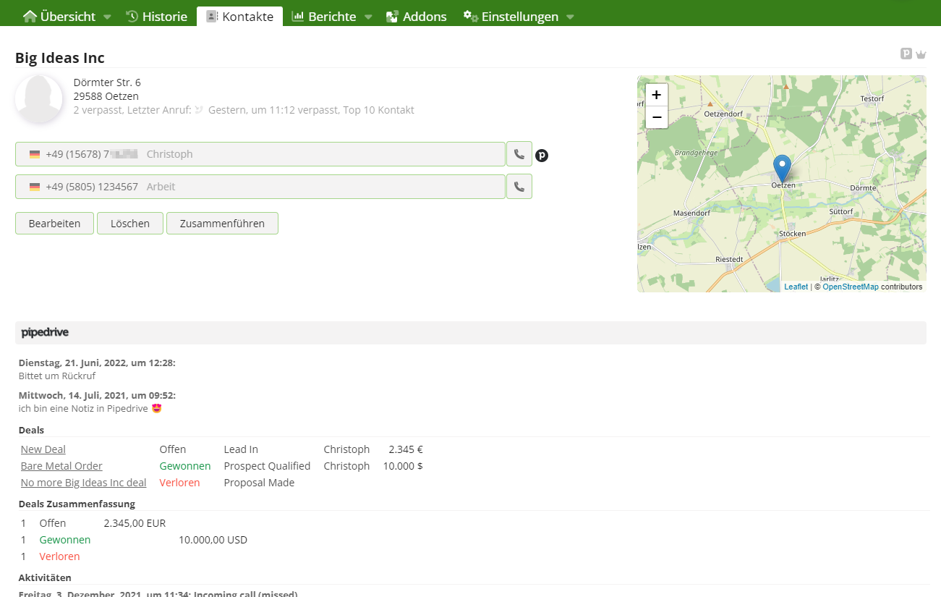Click the contact avatar picture
941x597 pixels.
(x=39, y=99)
